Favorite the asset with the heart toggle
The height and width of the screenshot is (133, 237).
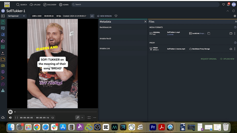coord(116,16)
